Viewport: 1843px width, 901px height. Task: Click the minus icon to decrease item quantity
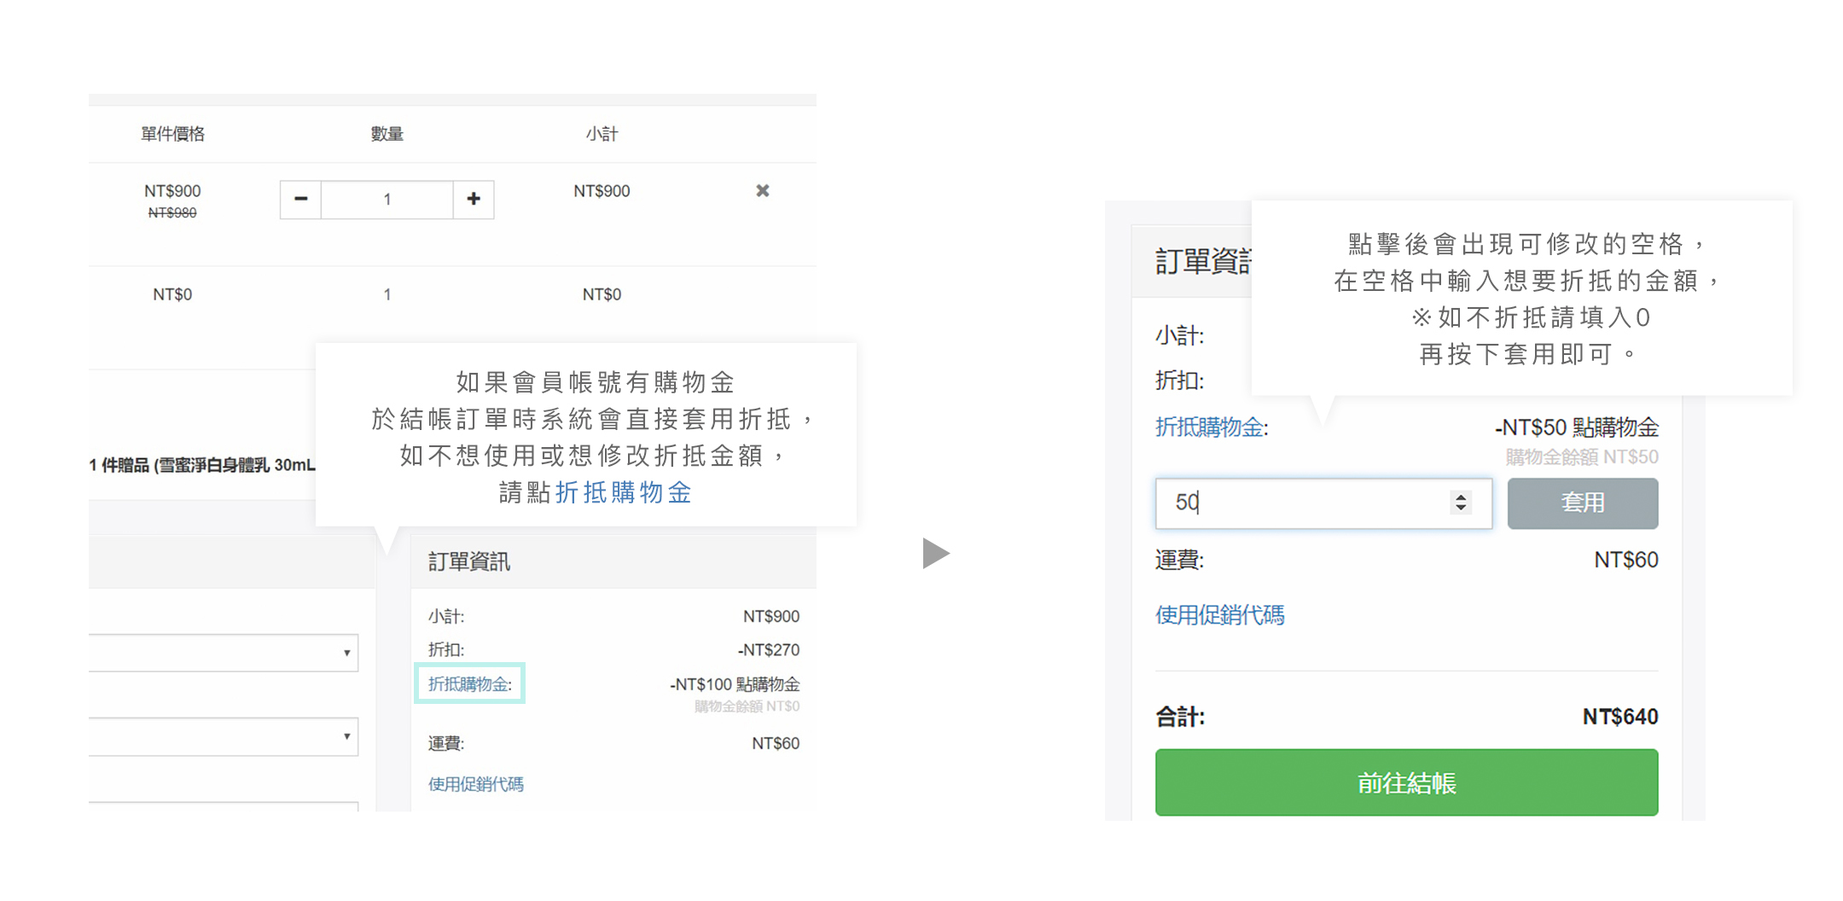click(300, 199)
